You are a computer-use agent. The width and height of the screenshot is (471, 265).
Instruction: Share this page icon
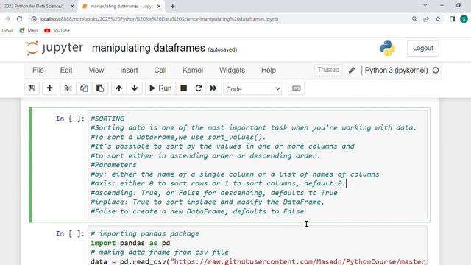pos(426,19)
